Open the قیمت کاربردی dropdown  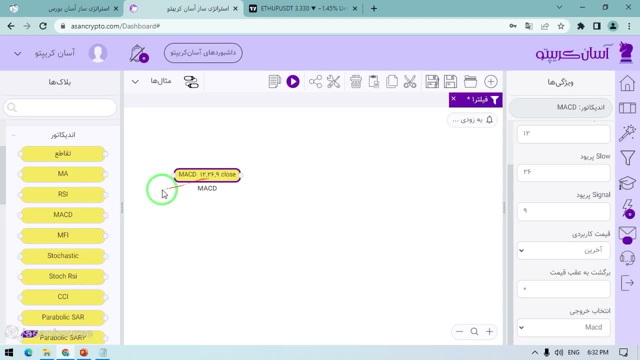(x=563, y=250)
